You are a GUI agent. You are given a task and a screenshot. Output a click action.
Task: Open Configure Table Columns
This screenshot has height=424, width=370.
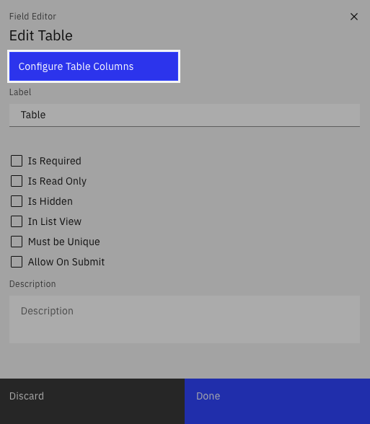coord(94,66)
